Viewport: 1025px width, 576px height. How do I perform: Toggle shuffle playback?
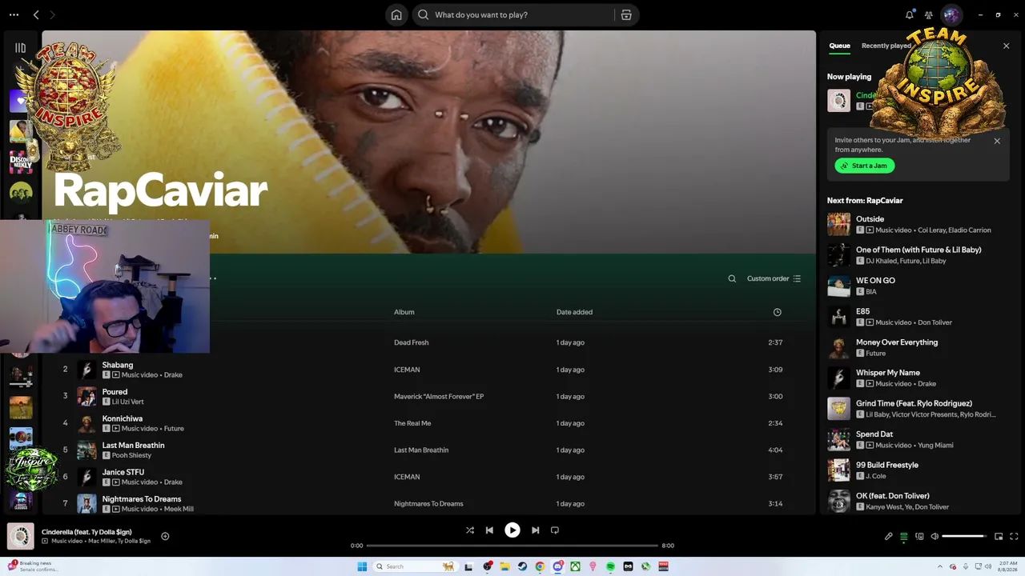pos(470,530)
